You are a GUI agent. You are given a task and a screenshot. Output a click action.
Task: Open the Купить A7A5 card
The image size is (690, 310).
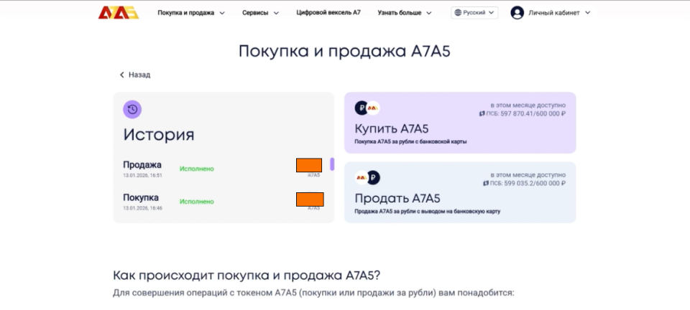pos(460,123)
